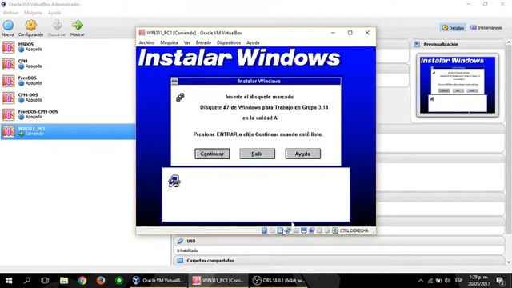Click the VM preview thumbnail
Viewport: 512px width, 288px height.
click(458, 85)
